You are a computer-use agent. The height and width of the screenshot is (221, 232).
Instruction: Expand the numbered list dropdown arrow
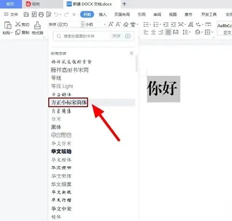tap(160, 25)
